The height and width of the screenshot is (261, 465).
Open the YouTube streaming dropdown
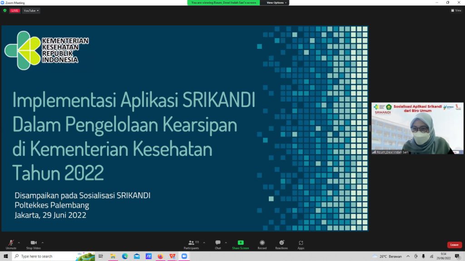[30, 10]
